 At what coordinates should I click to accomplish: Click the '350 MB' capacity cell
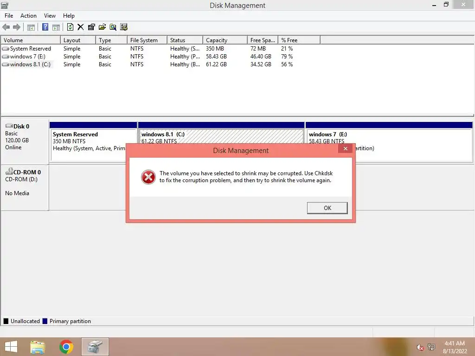215,48
